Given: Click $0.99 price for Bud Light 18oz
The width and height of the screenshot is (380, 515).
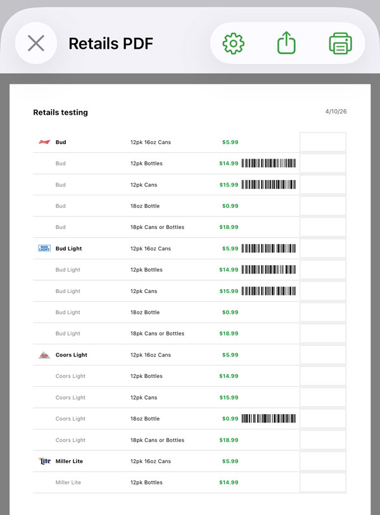Looking at the screenshot, I should coord(230,312).
